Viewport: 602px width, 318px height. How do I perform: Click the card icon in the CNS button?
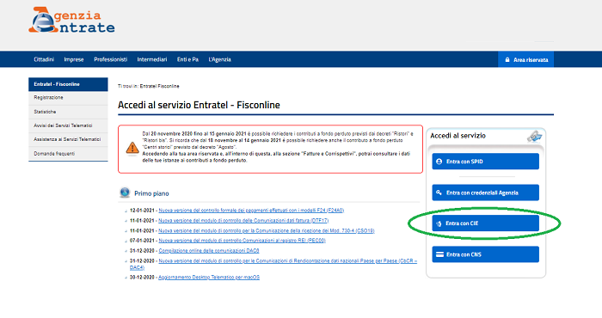point(440,254)
